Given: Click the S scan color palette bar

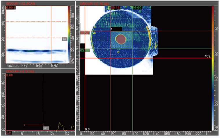Looking at the screenshot, I should tap(69, 34).
